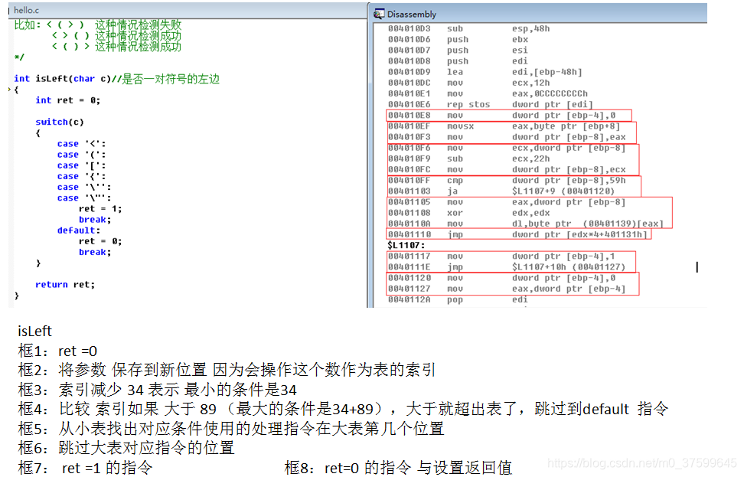This screenshot has width=744, height=477.
Task: Click disassembly line 0040111E jmp $L1107+10h
Action: tap(507, 267)
